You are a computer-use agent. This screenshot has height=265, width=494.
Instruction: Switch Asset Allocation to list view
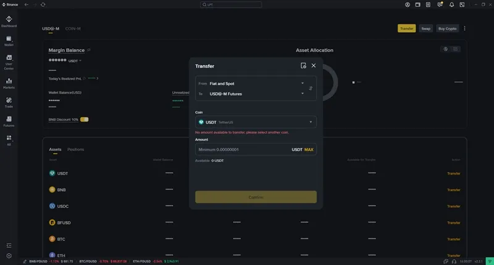[x=456, y=49]
